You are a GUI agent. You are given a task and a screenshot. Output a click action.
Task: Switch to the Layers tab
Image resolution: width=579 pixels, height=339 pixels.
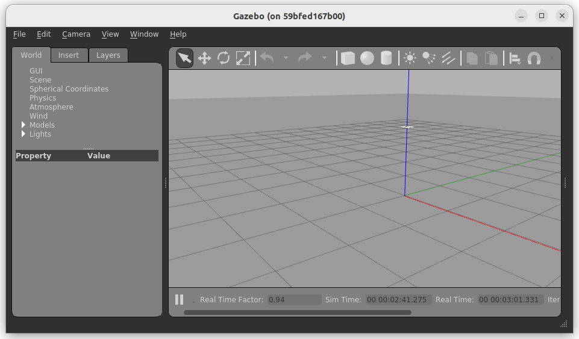(108, 55)
